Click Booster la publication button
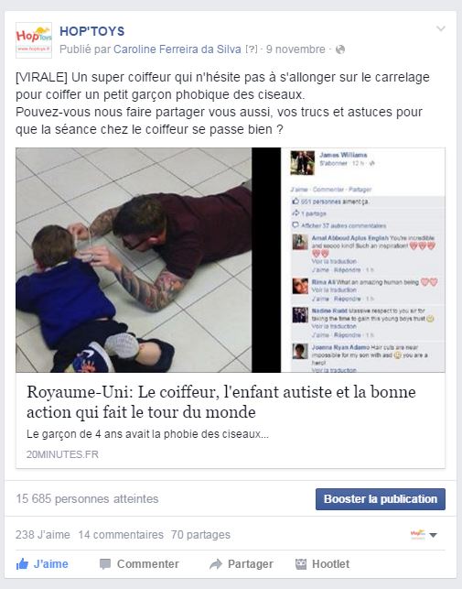 [x=381, y=499]
